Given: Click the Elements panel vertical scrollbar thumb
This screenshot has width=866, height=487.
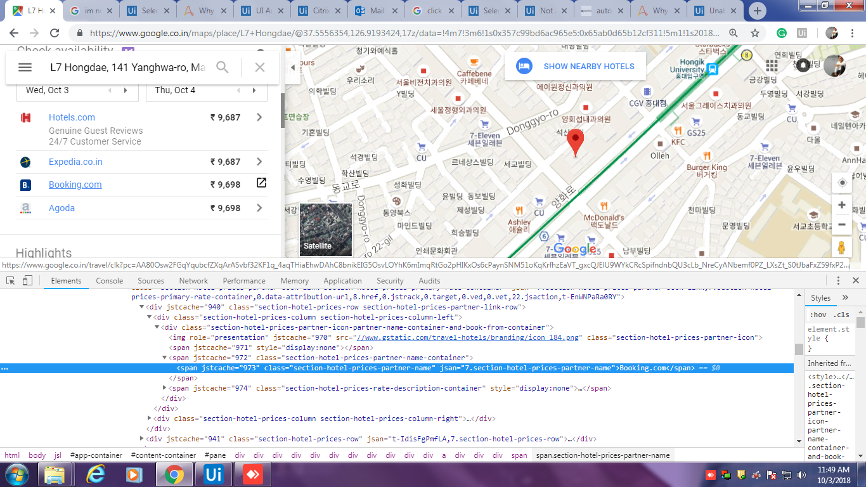Looking at the screenshot, I should click(799, 349).
